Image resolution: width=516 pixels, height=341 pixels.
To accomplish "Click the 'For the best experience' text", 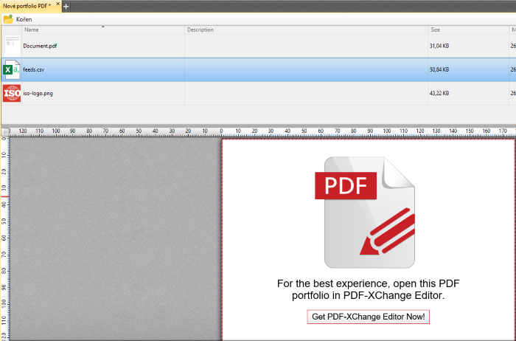I will tap(369, 289).
